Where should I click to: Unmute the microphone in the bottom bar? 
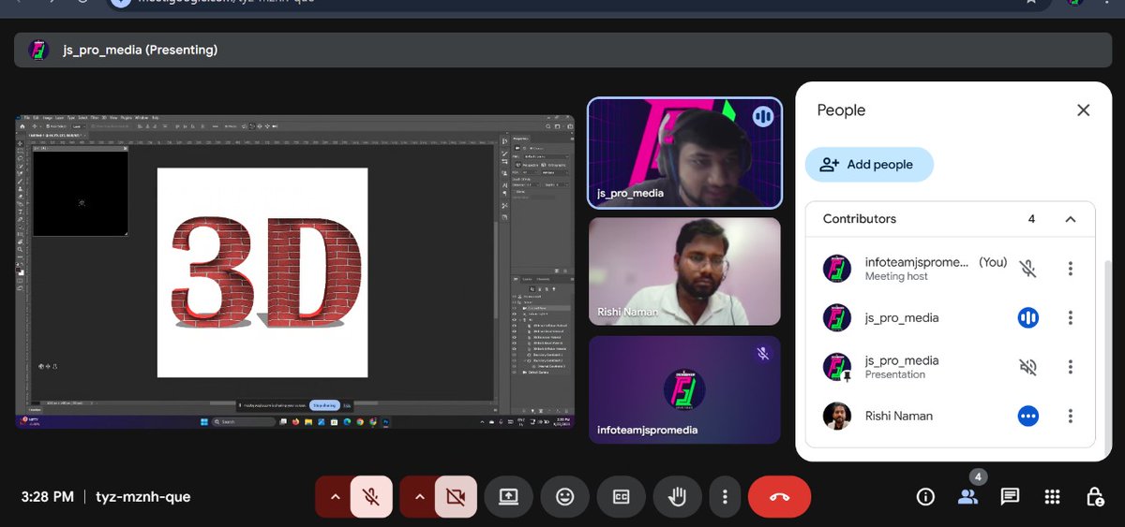click(371, 497)
